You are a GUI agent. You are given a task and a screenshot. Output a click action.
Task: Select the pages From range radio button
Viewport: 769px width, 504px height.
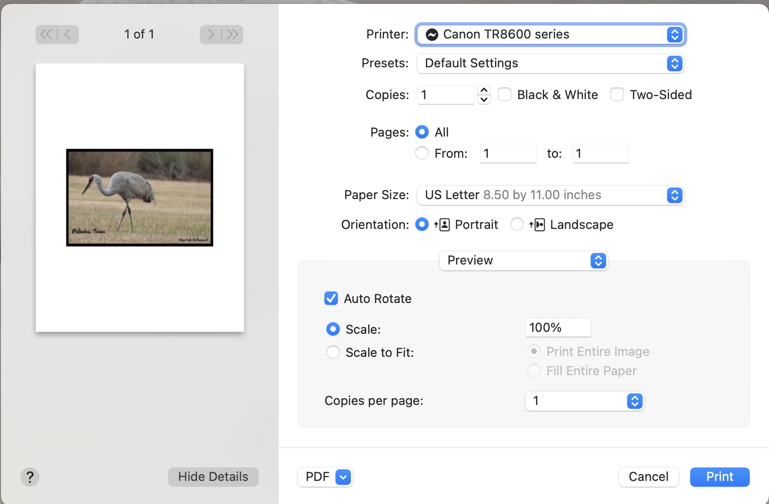point(422,153)
